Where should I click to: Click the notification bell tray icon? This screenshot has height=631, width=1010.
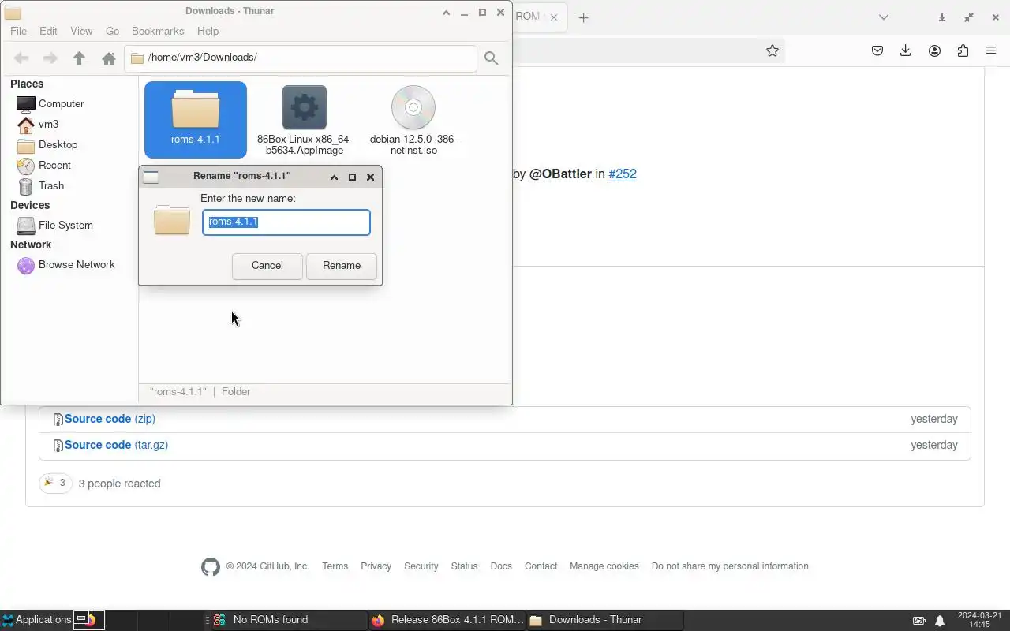(940, 620)
